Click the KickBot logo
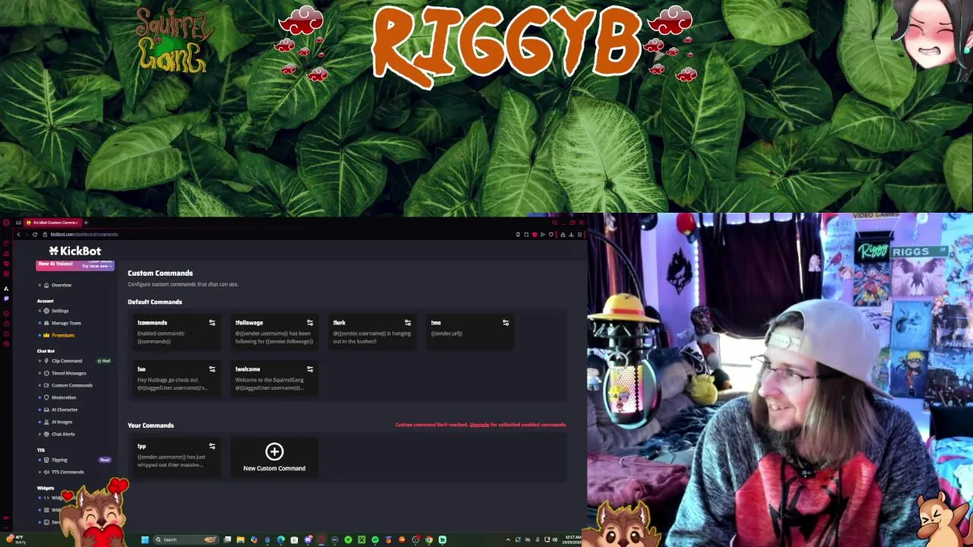 [74, 251]
